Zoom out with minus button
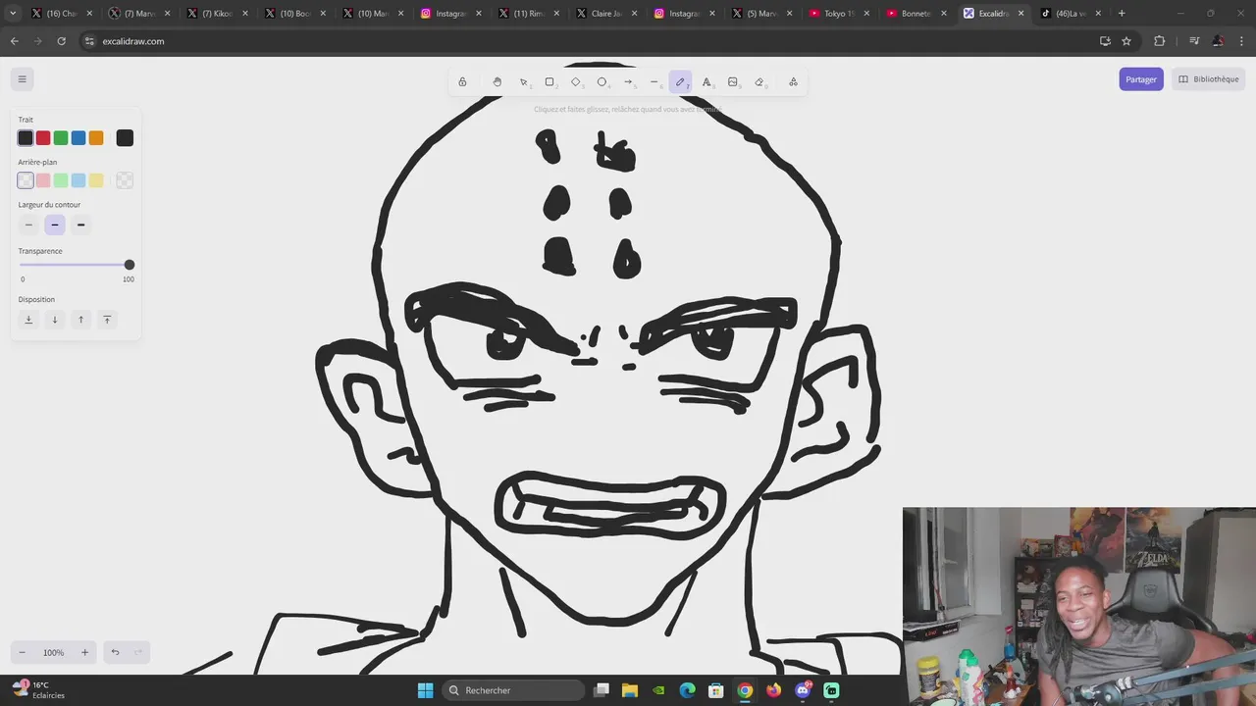 coord(22,652)
